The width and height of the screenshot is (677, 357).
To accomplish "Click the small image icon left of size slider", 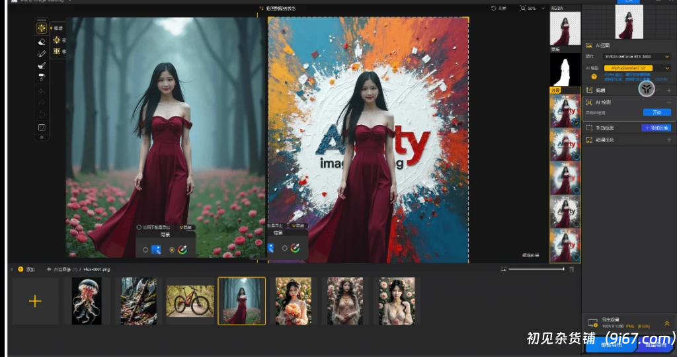I will pos(503,269).
